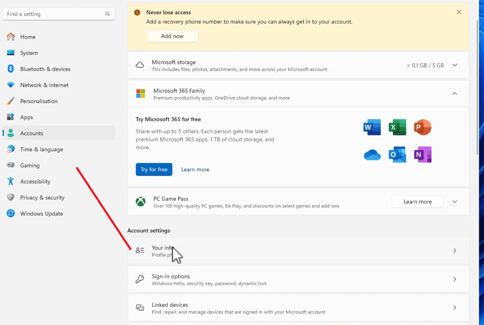Click the Windows Update refresh icon

click(10, 213)
